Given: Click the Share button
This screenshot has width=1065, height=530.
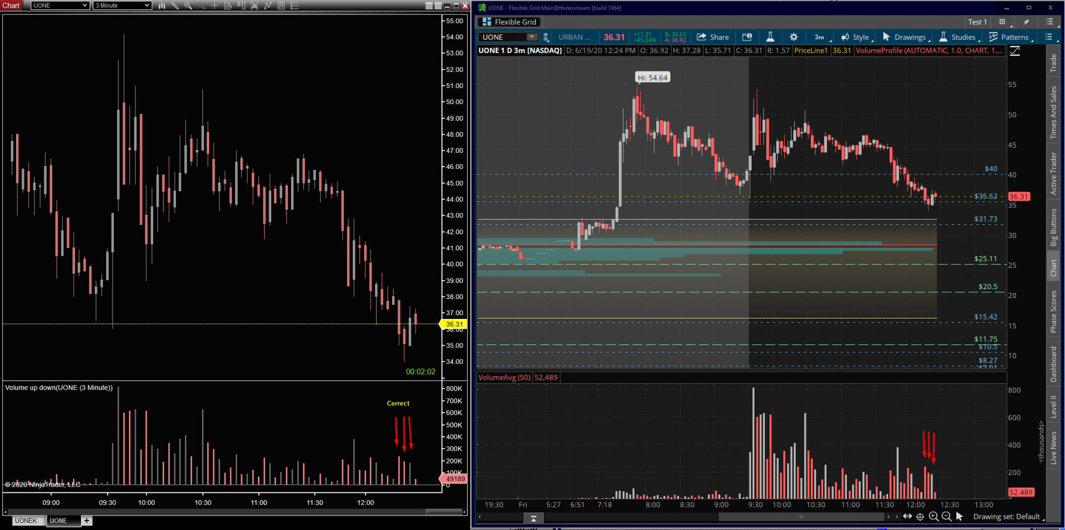Looking at the screenshot, I should [713, 37].
